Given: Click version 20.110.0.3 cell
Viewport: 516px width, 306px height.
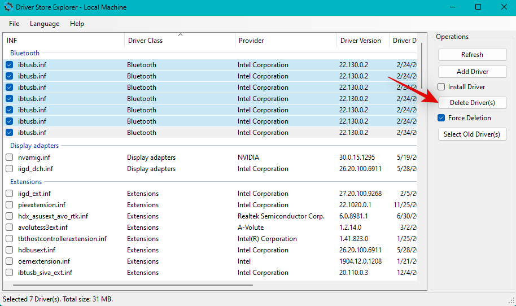Looking at the screenshot, I should [x=353, y=273].
